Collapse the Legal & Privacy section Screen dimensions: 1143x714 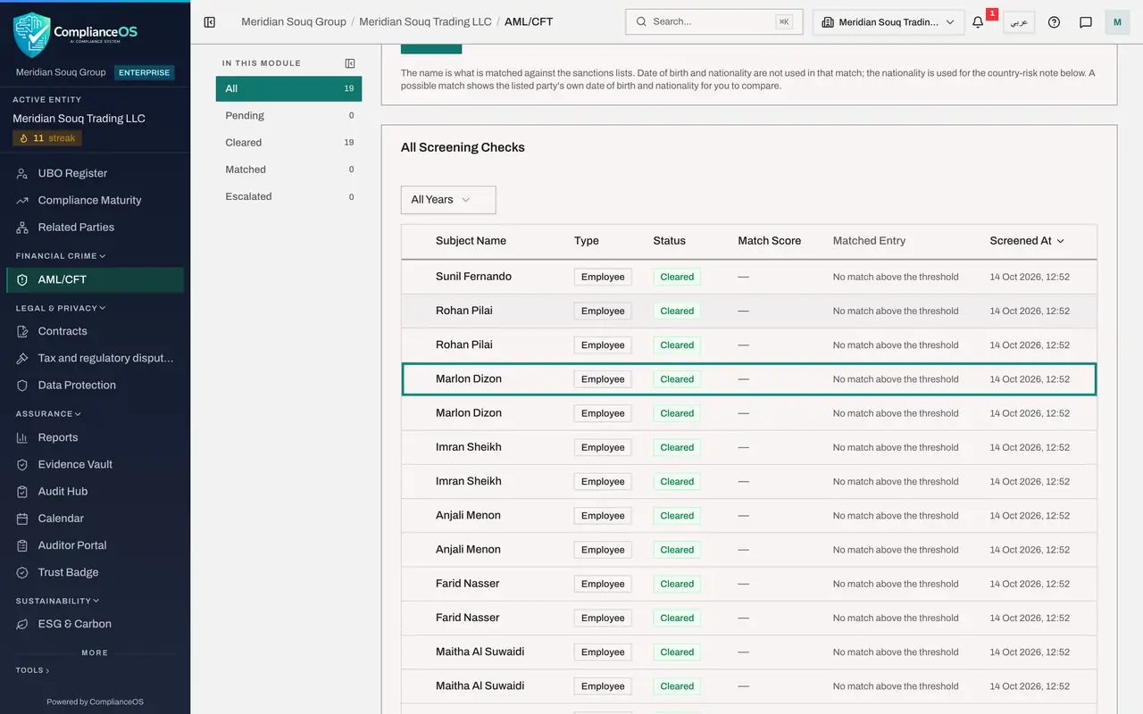click(x=61, y=308)
